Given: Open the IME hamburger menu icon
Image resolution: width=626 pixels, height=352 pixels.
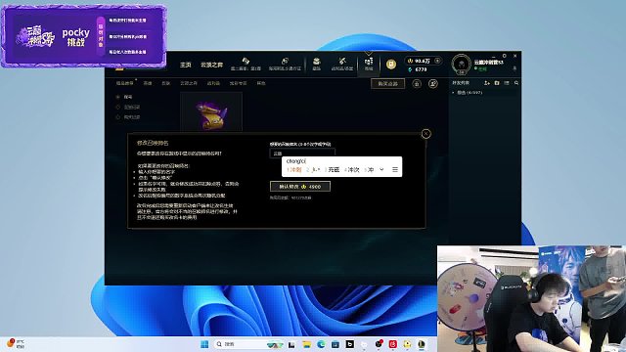Looking at the screenshot, I should point(395,169).
